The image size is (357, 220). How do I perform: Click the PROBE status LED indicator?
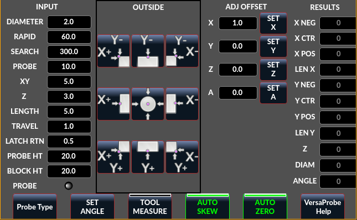click(69, 186)
